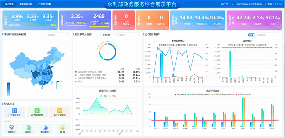This screenshot has width=285, height=138.
Task: Click the detail icon on 数据共享 card
Action: (x=279, y=28)
